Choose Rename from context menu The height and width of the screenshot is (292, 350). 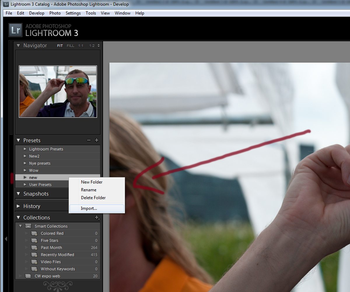tap(97, 190)
